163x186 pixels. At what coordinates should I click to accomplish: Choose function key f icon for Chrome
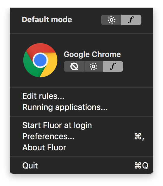[113, 66]
